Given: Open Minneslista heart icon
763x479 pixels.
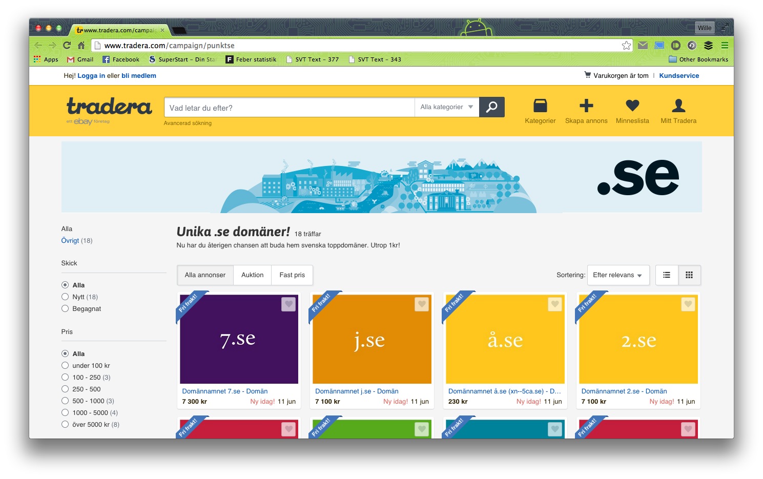Looking at the screenshot, I should [632, 106].
